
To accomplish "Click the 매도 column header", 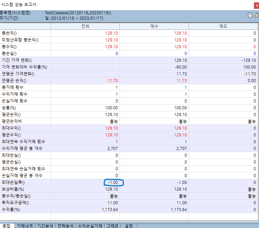I will point(223,26).
